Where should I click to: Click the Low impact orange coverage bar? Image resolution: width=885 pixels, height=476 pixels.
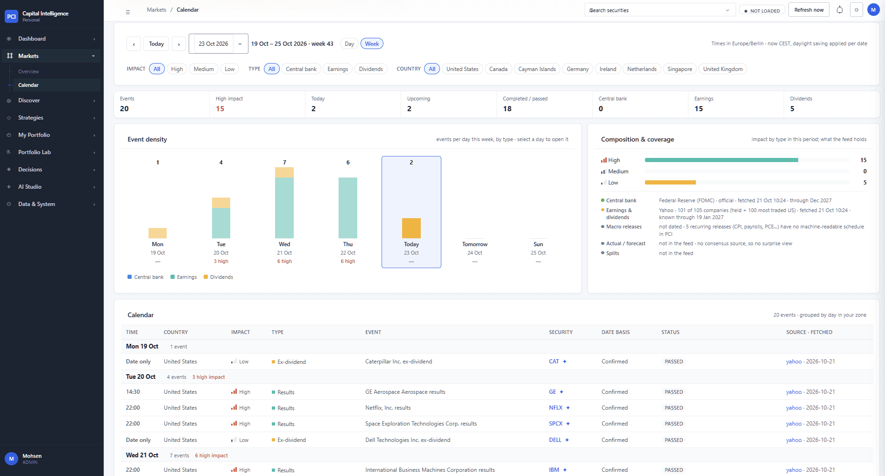(x=670, y=183)
